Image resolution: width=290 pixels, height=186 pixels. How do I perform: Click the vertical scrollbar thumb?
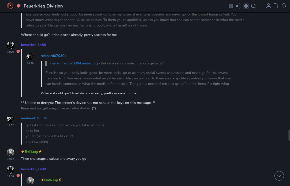pos(289,135)
